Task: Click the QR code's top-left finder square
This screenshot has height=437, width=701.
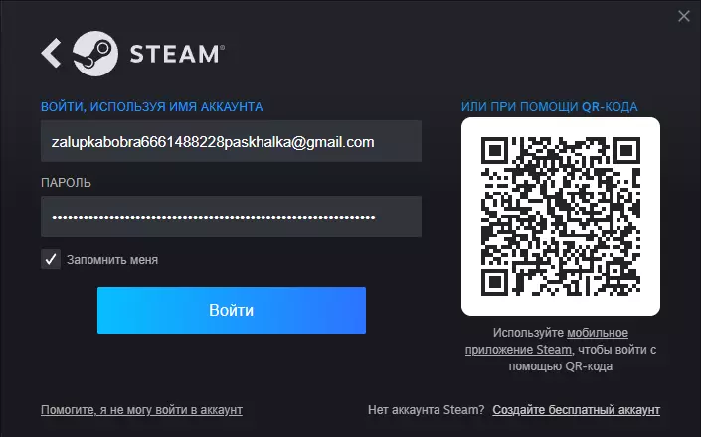Action: pos(494,150)
